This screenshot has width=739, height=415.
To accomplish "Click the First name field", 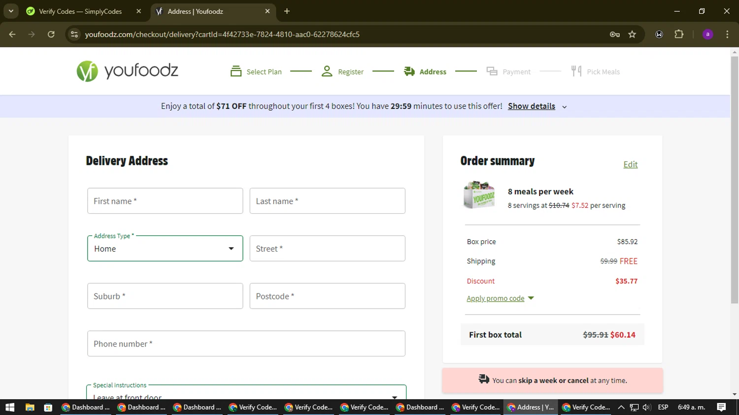I will [x=165, y=201].
